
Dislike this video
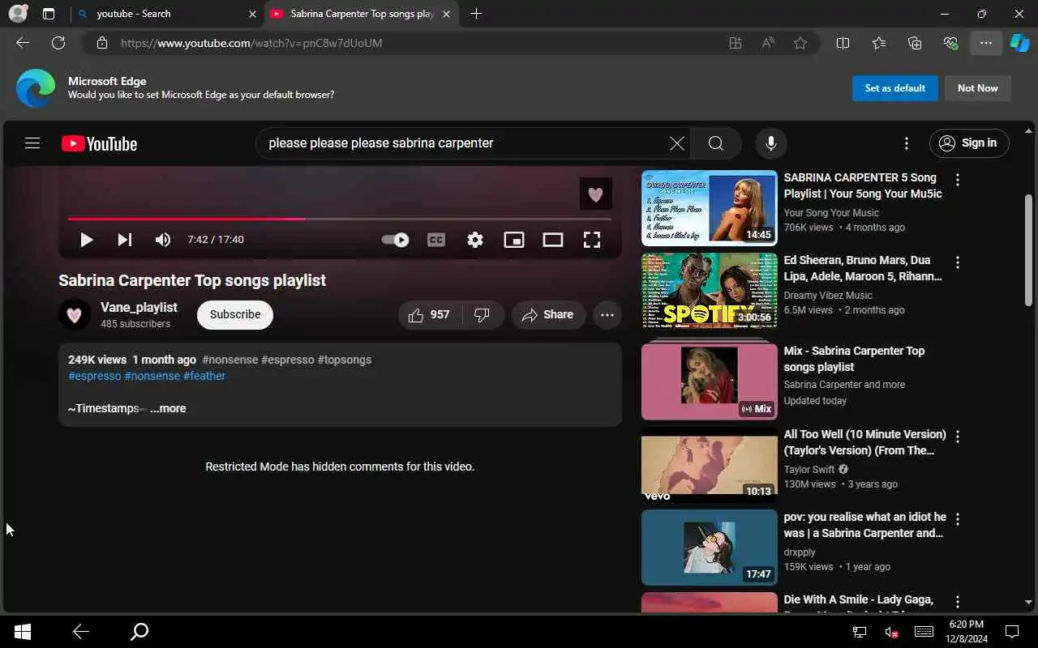click(483, 315)
